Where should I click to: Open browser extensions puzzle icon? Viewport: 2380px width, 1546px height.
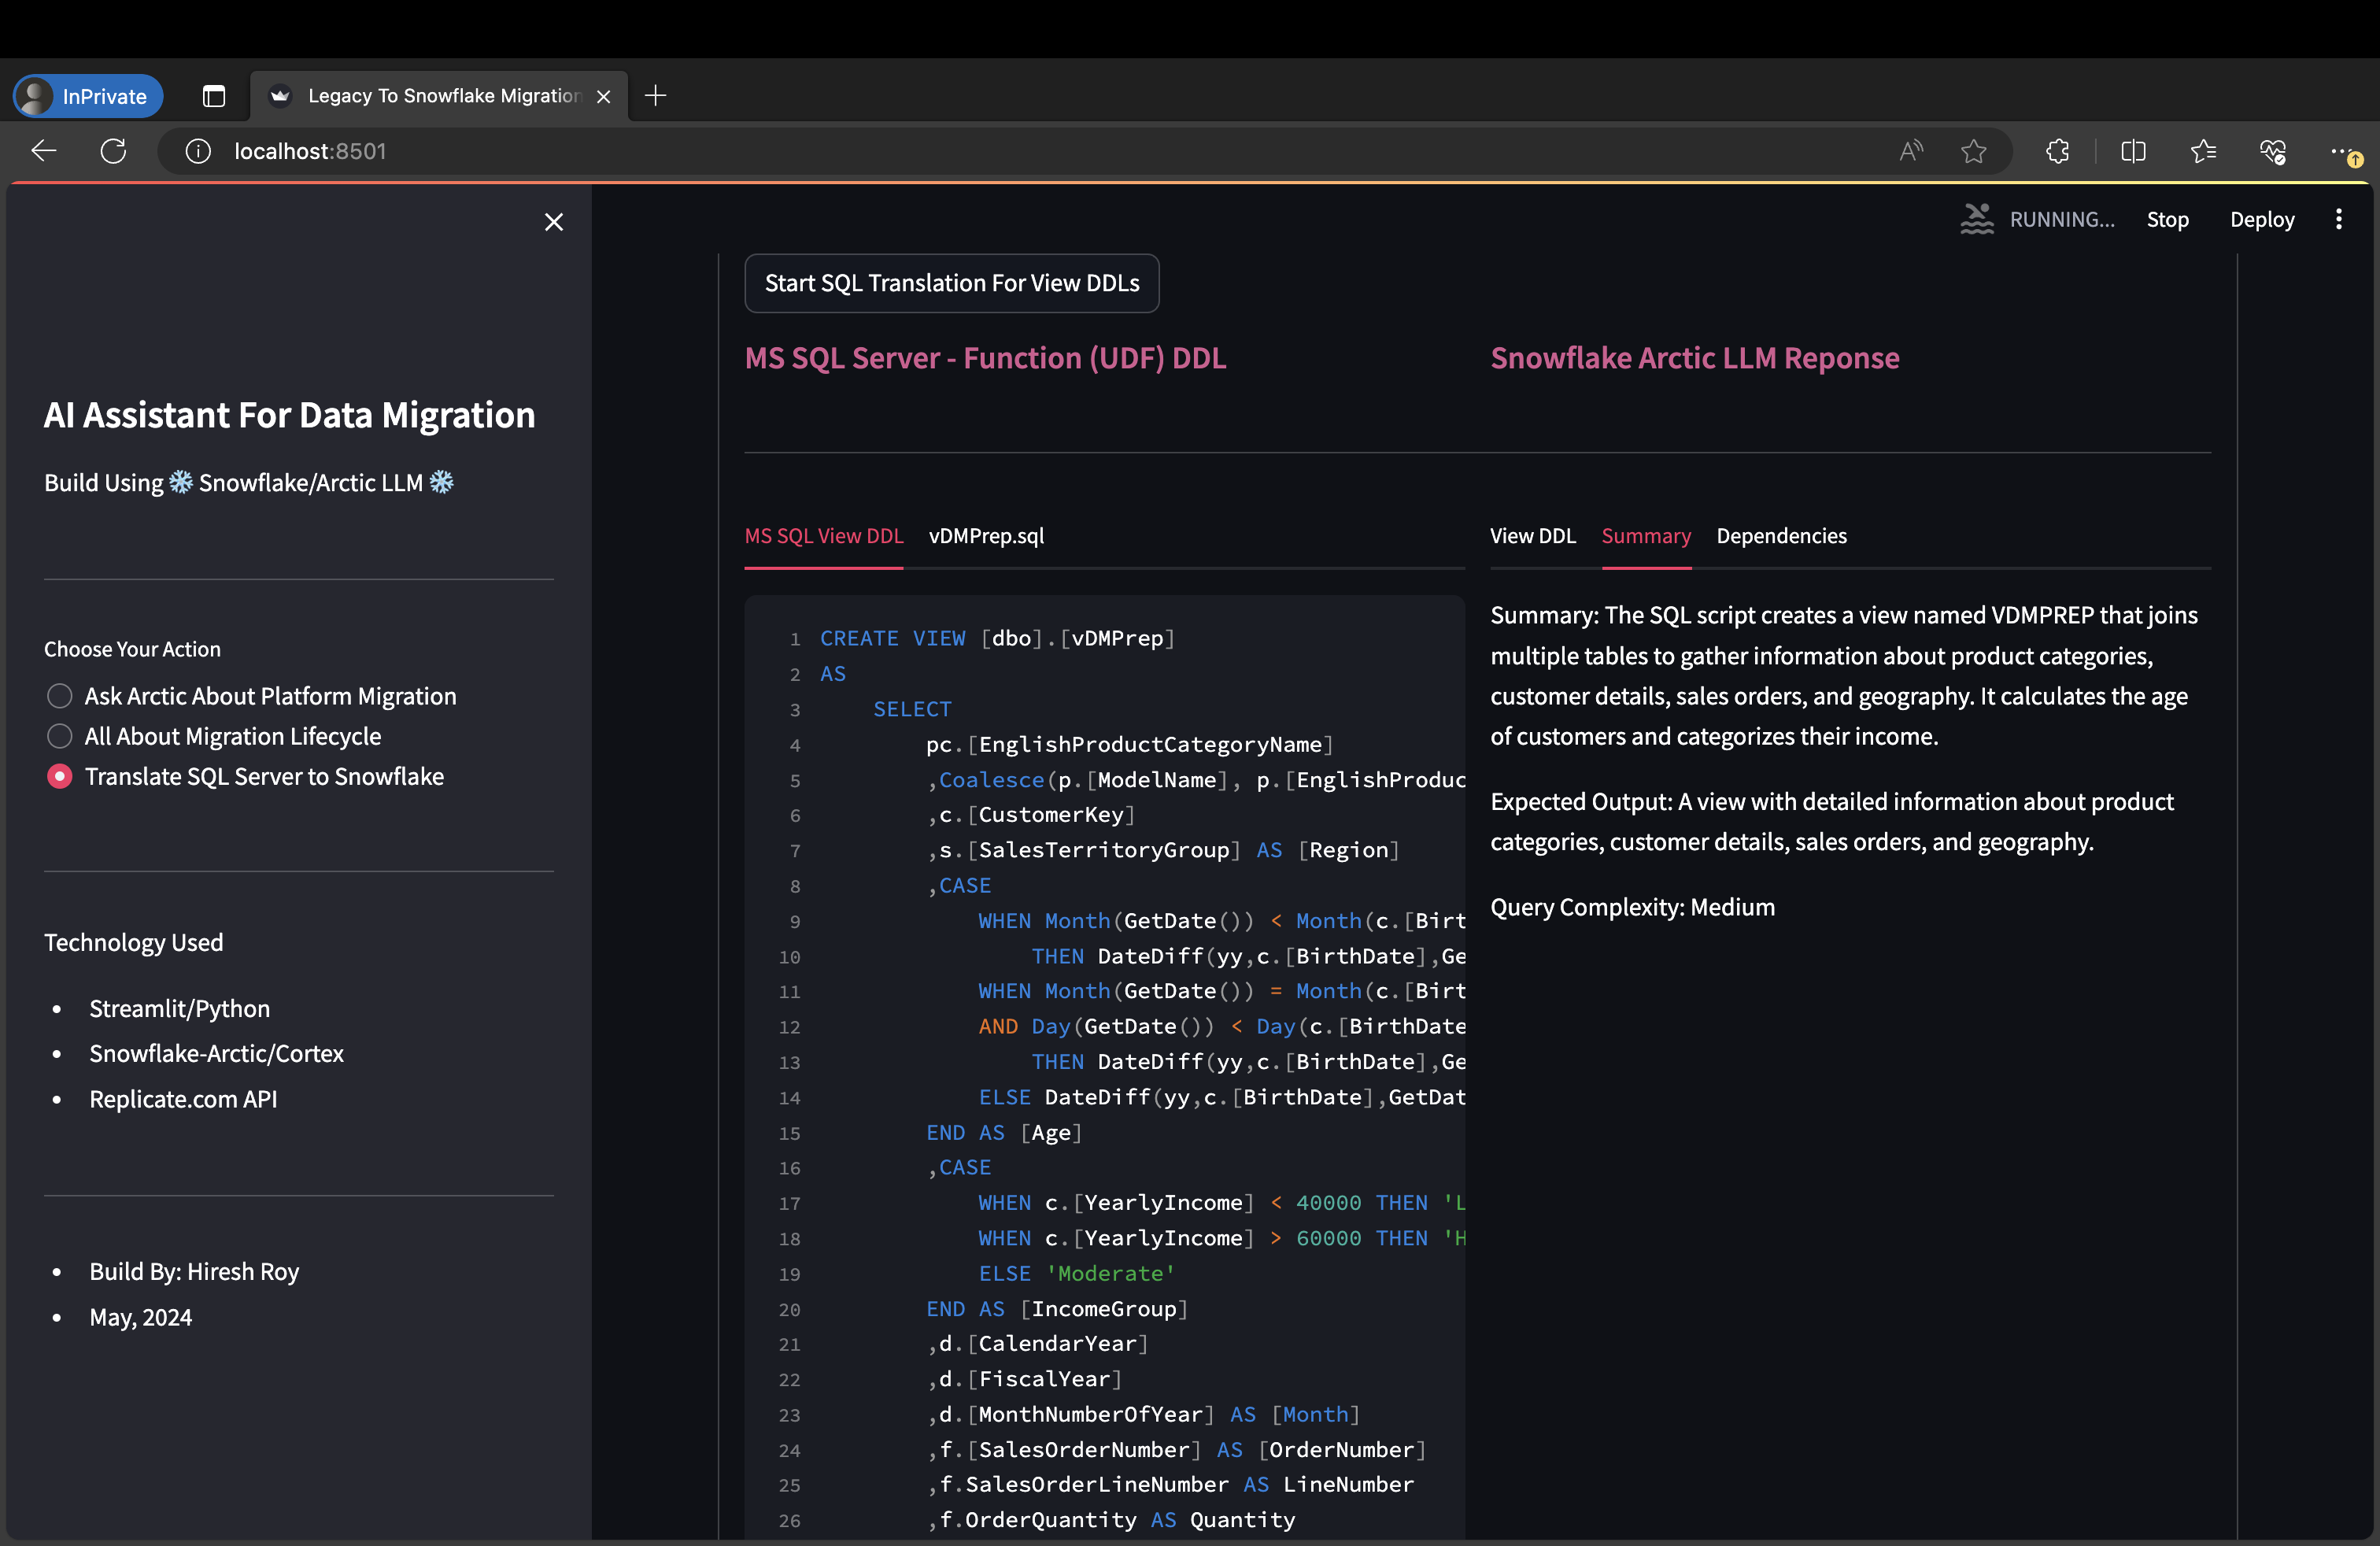point(2057,151)
